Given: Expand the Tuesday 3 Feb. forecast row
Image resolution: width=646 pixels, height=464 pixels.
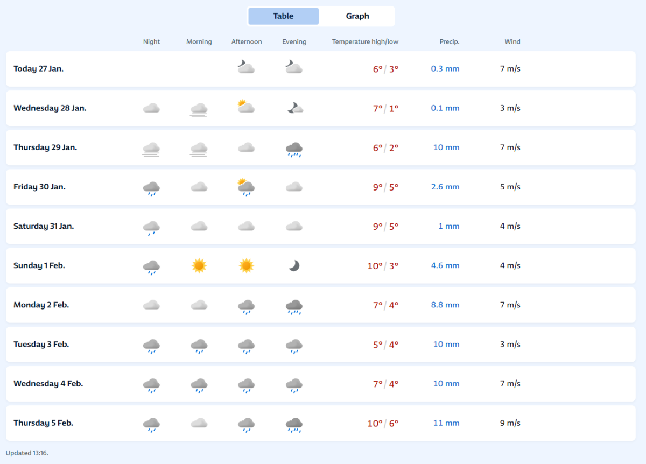Looking at the screenshot, I should click(41, 345).
